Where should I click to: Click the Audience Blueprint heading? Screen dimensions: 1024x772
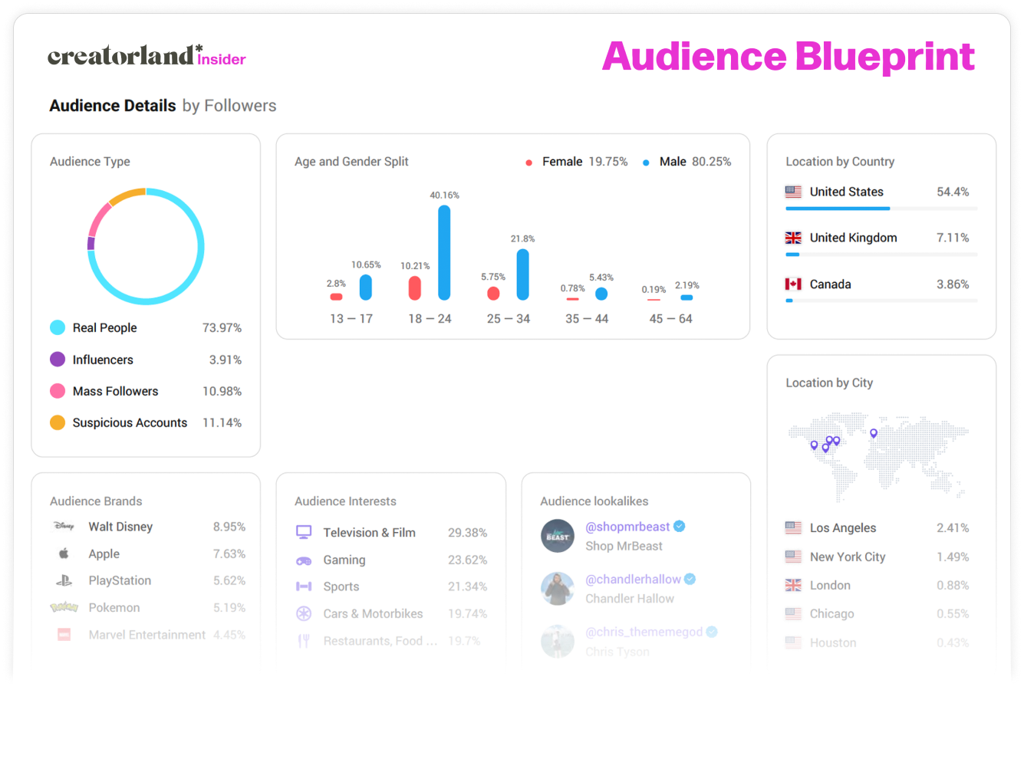(788, 57)
